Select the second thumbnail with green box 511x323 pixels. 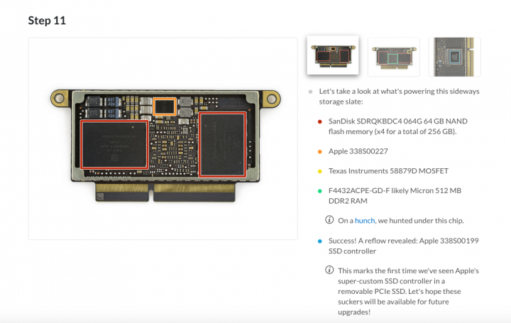394,57
